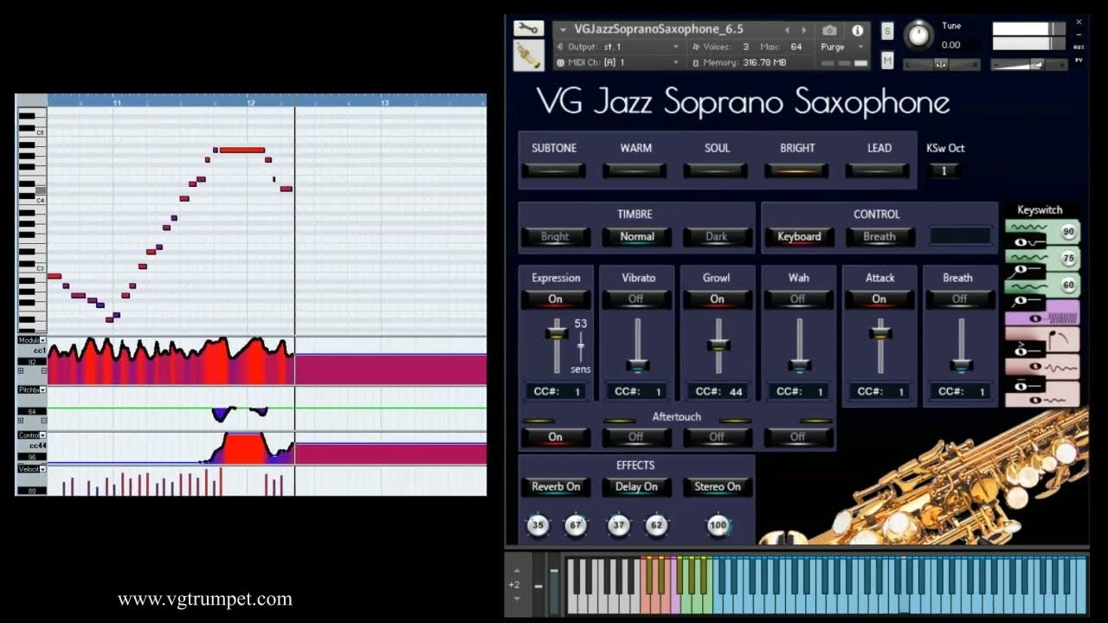Click the camera snapshot icon
Screen dimensions: 1108x623
[x=829, y=29]
